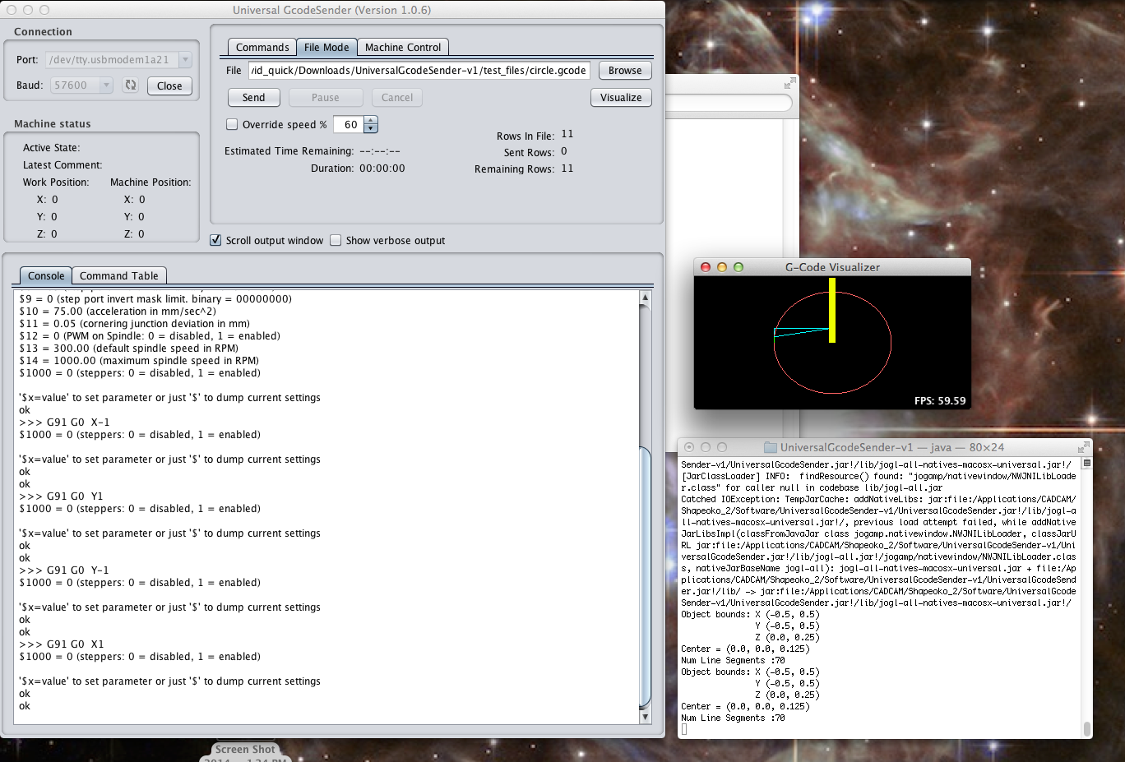Screen dimensions: 1125x762
Task: Select the File Mode tab
Action: [326, 48]
